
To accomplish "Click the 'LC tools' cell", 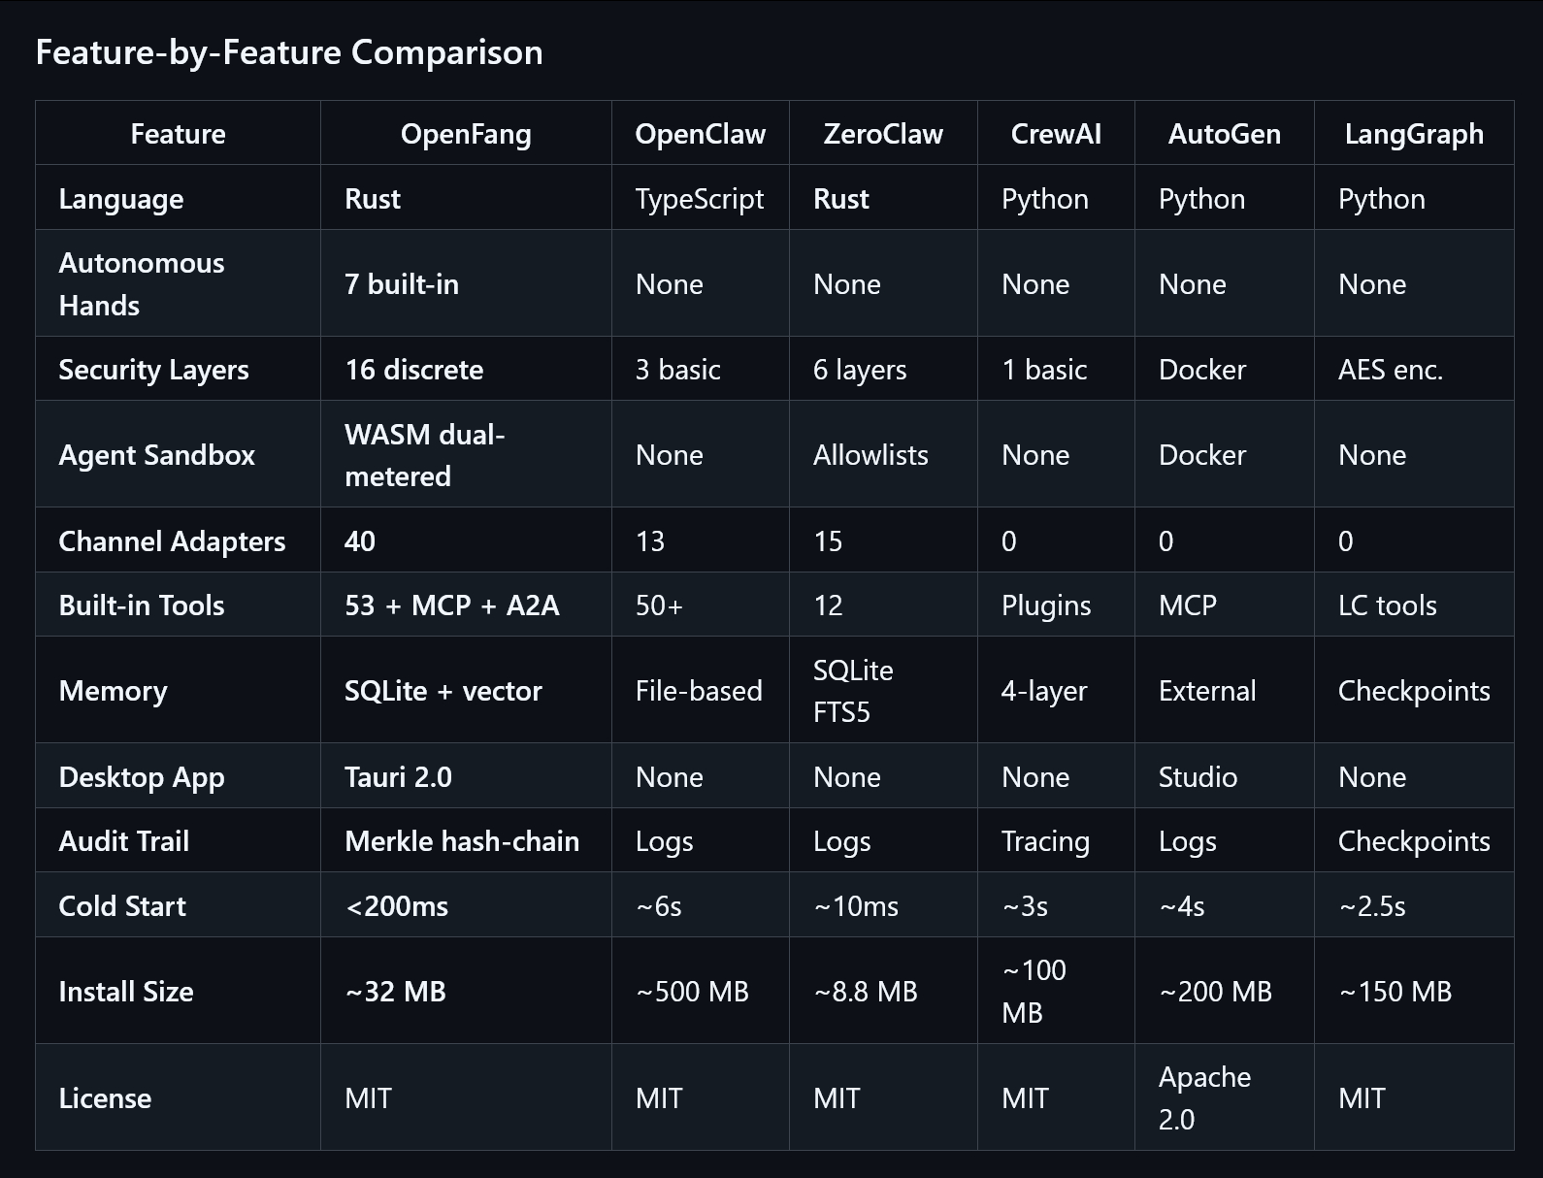I will tap(1387, 605).
